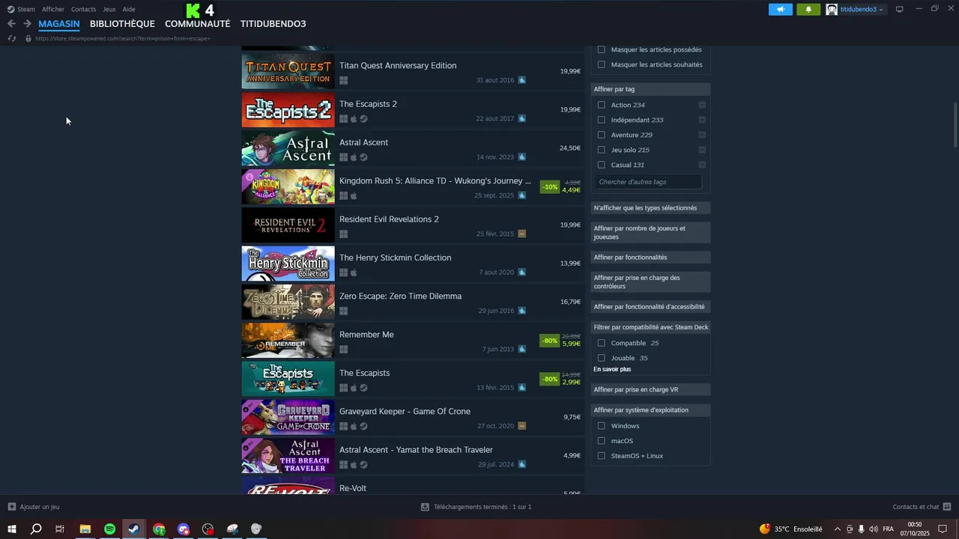The width and height of the screenshot is (959, 539).
Task: Open Windows search from the taskbar
Action: (36, 529)
